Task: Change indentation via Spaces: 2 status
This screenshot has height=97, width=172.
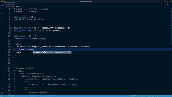Action: pyautogui.click(x=140, y=96)
